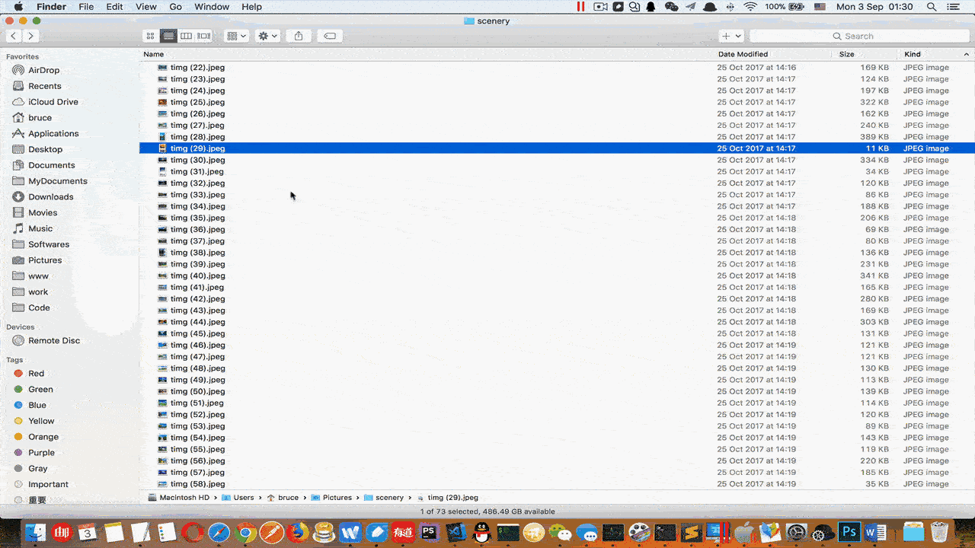
Task: Click the Wi-Fi icon in the menu bar
Action: tap(750, 7)
